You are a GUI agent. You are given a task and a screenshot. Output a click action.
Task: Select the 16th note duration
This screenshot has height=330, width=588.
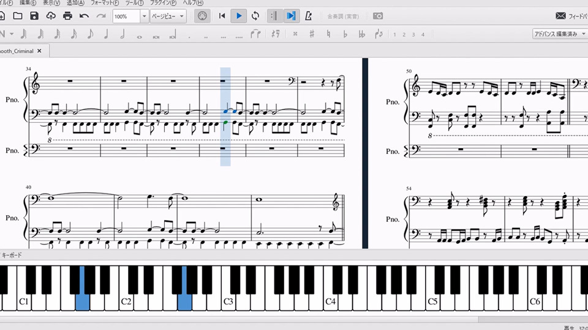(73, 34)
